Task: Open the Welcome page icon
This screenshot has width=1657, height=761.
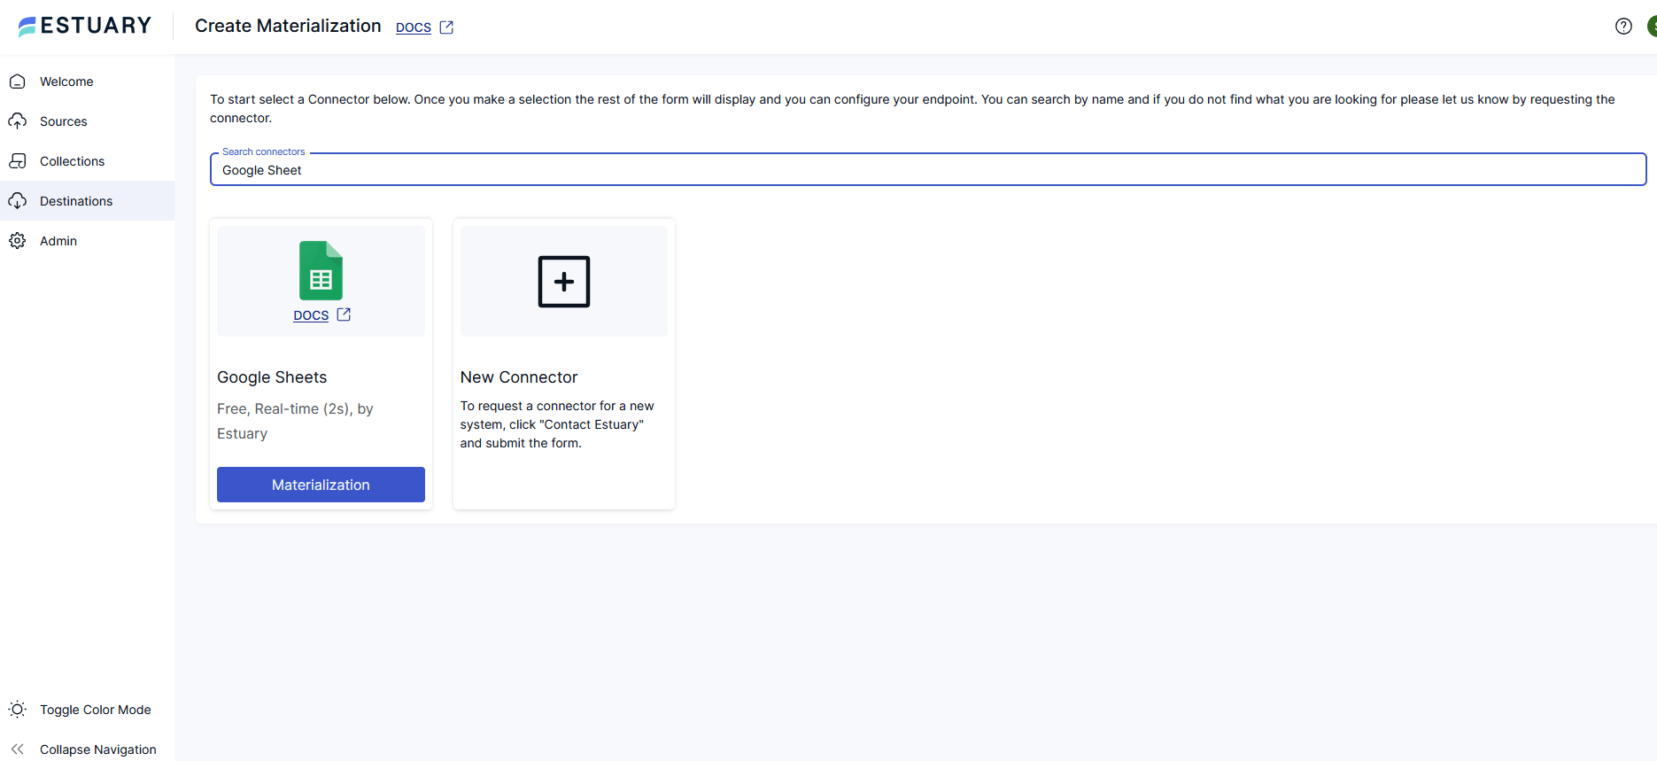Action: tap(17, 82)
